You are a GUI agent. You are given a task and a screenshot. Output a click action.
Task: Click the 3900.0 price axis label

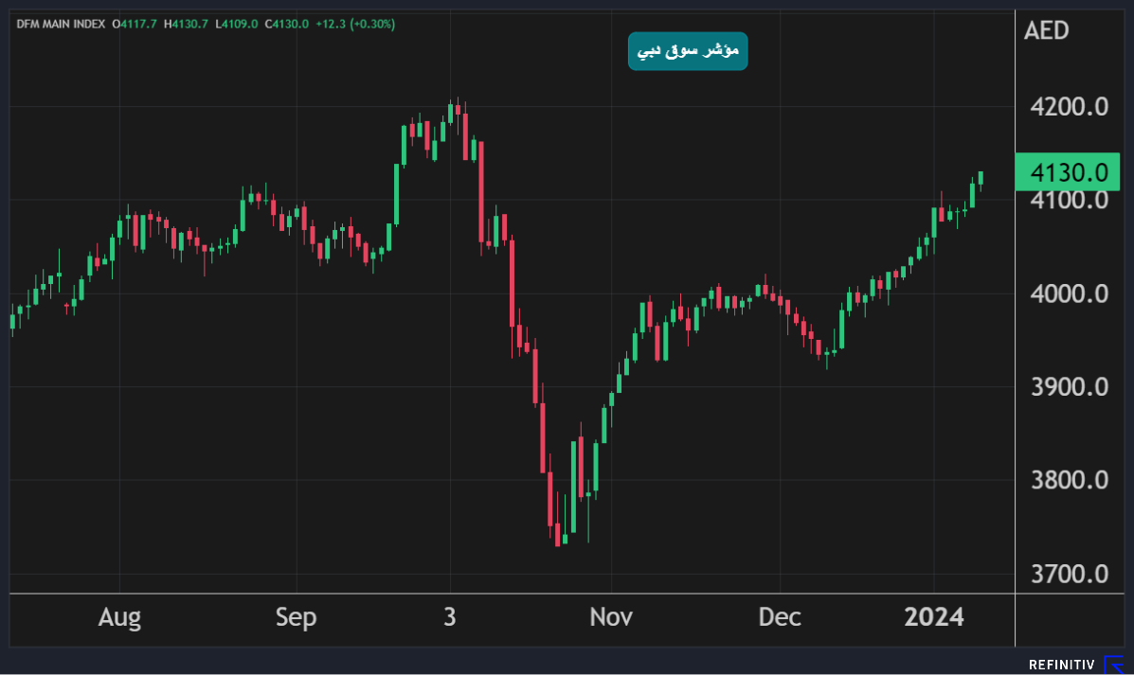click(x=1069, y=387)
